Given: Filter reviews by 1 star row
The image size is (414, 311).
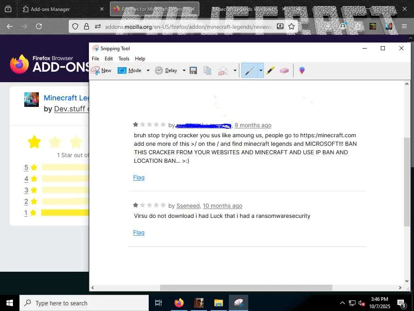Looking at the screenshot, I should pos(57,213).
